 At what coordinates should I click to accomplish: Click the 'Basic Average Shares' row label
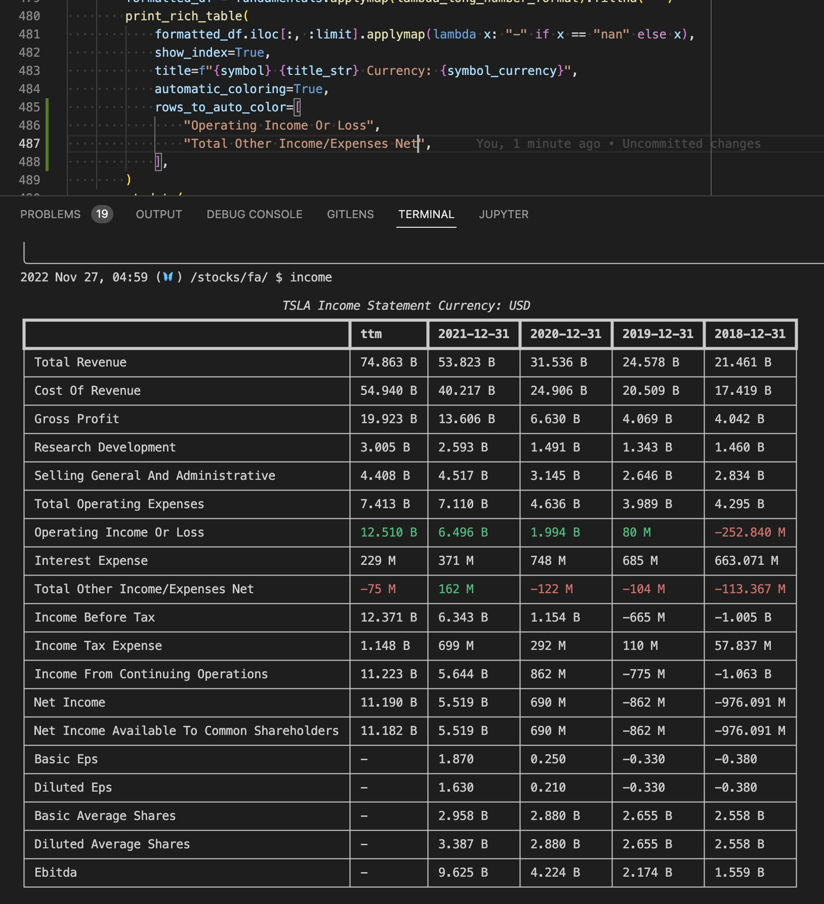(x=105, y=816)
